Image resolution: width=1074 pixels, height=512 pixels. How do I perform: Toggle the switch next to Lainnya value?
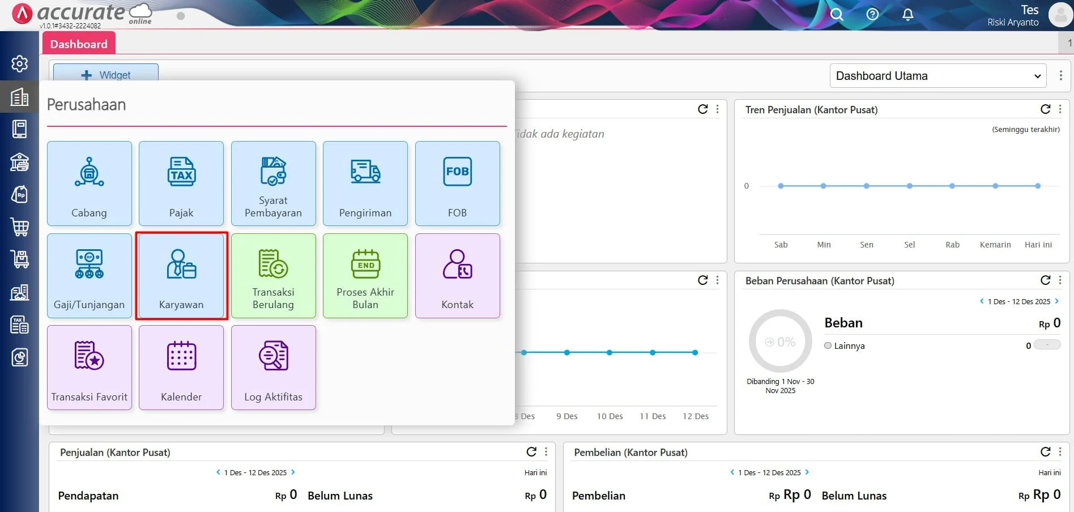(x=1047, y=345)
